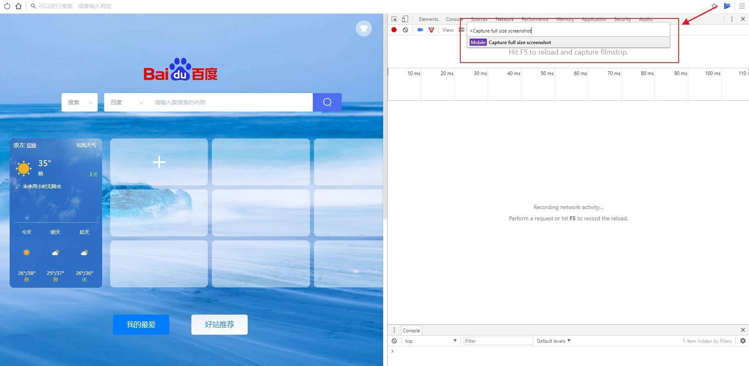Image resolution: width=749 pixels, height=366 pixels.
Task: Close the DevTools panel
Action: coord(743,19)
